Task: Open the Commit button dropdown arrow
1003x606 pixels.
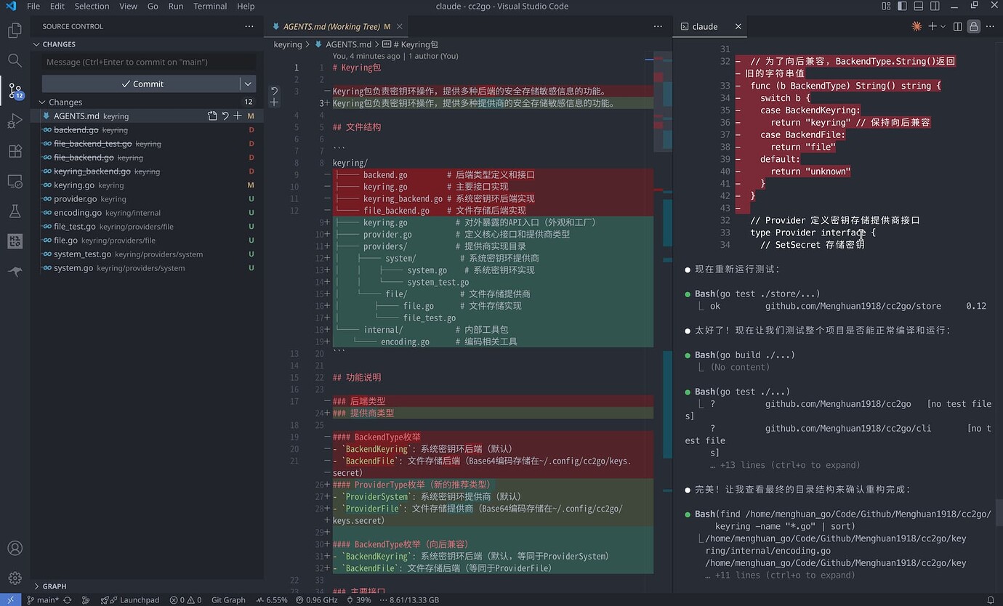Action: [x=248, y=84]
